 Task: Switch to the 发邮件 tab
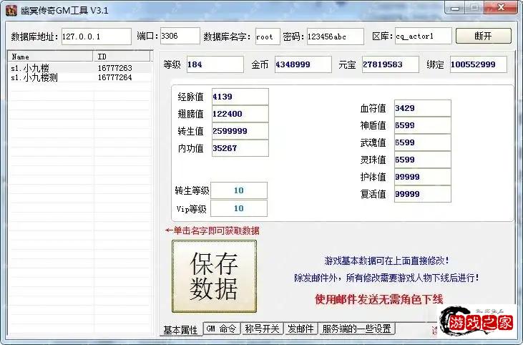(300, 329)
